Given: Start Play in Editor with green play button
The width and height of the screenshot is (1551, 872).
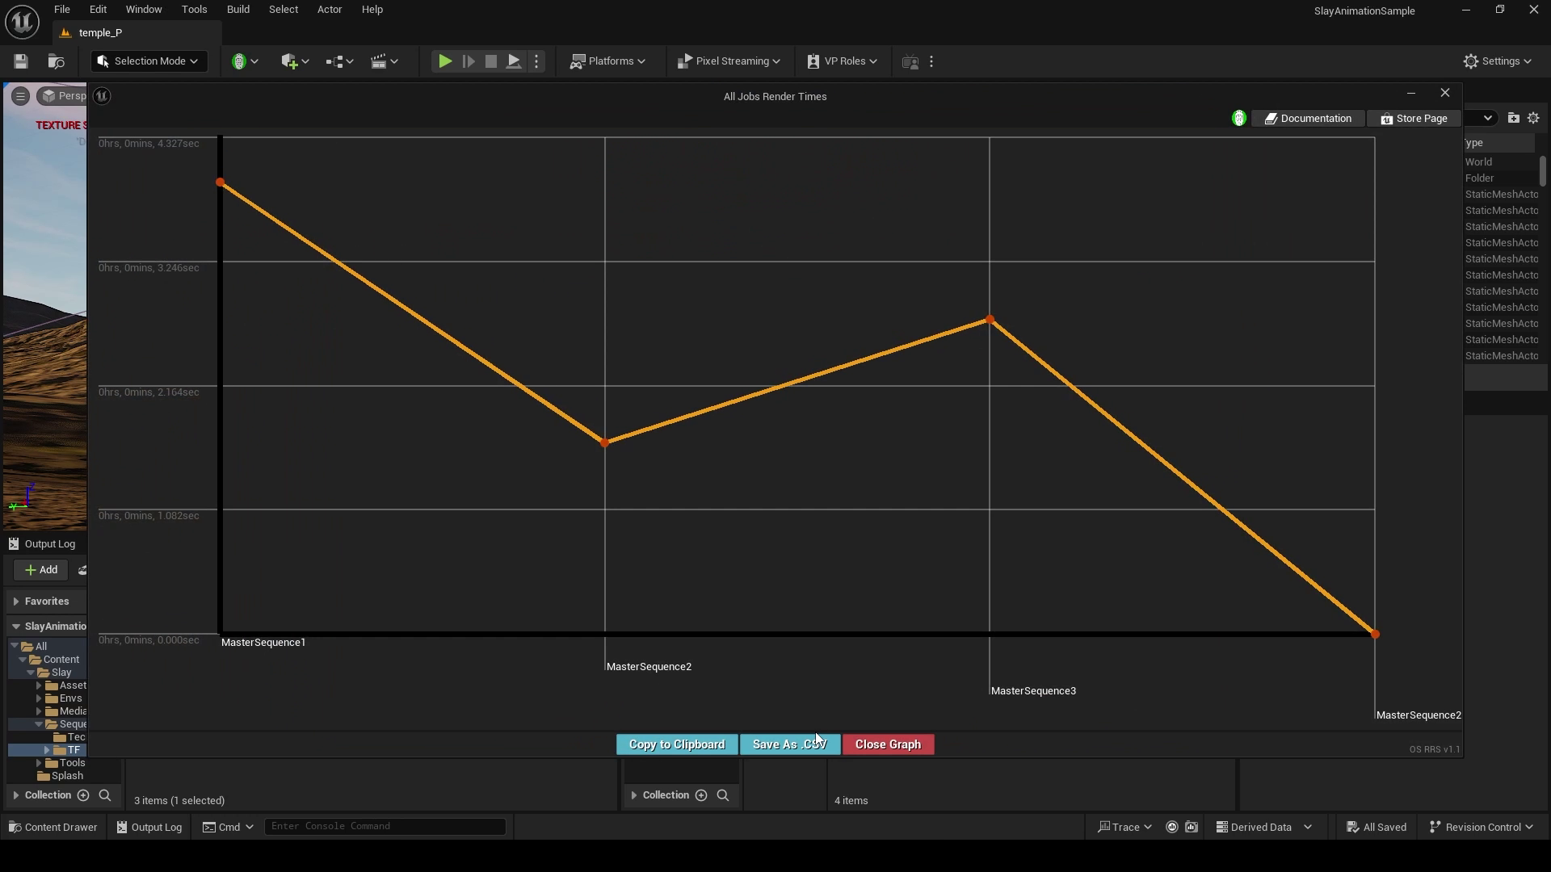Looking at the screenshot, I should (x=444, y=61).
